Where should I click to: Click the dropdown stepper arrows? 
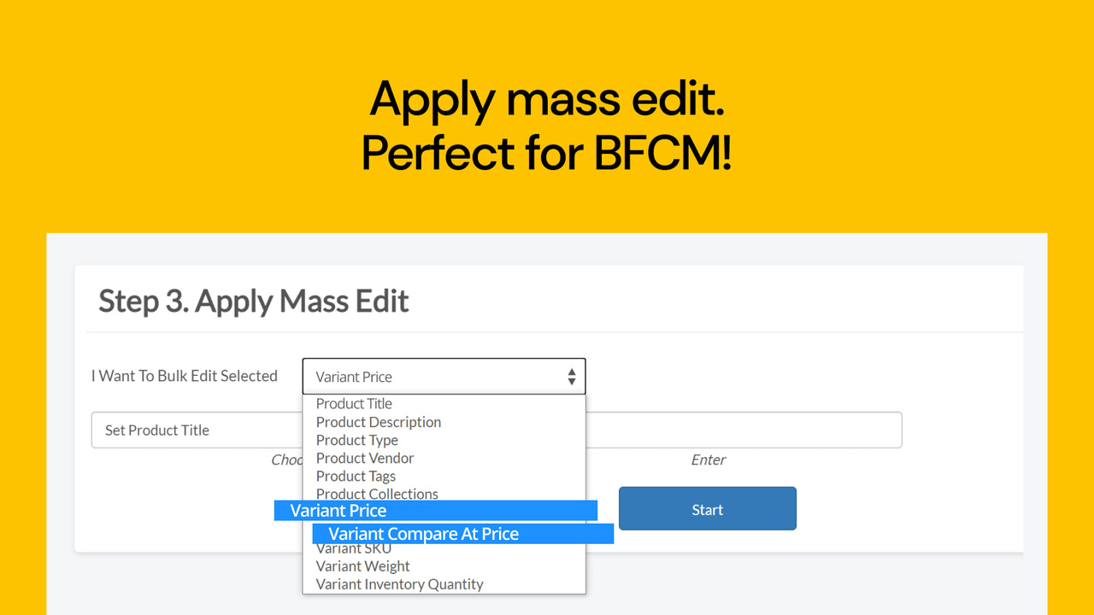pyautogui.click(x=571, y=376)
